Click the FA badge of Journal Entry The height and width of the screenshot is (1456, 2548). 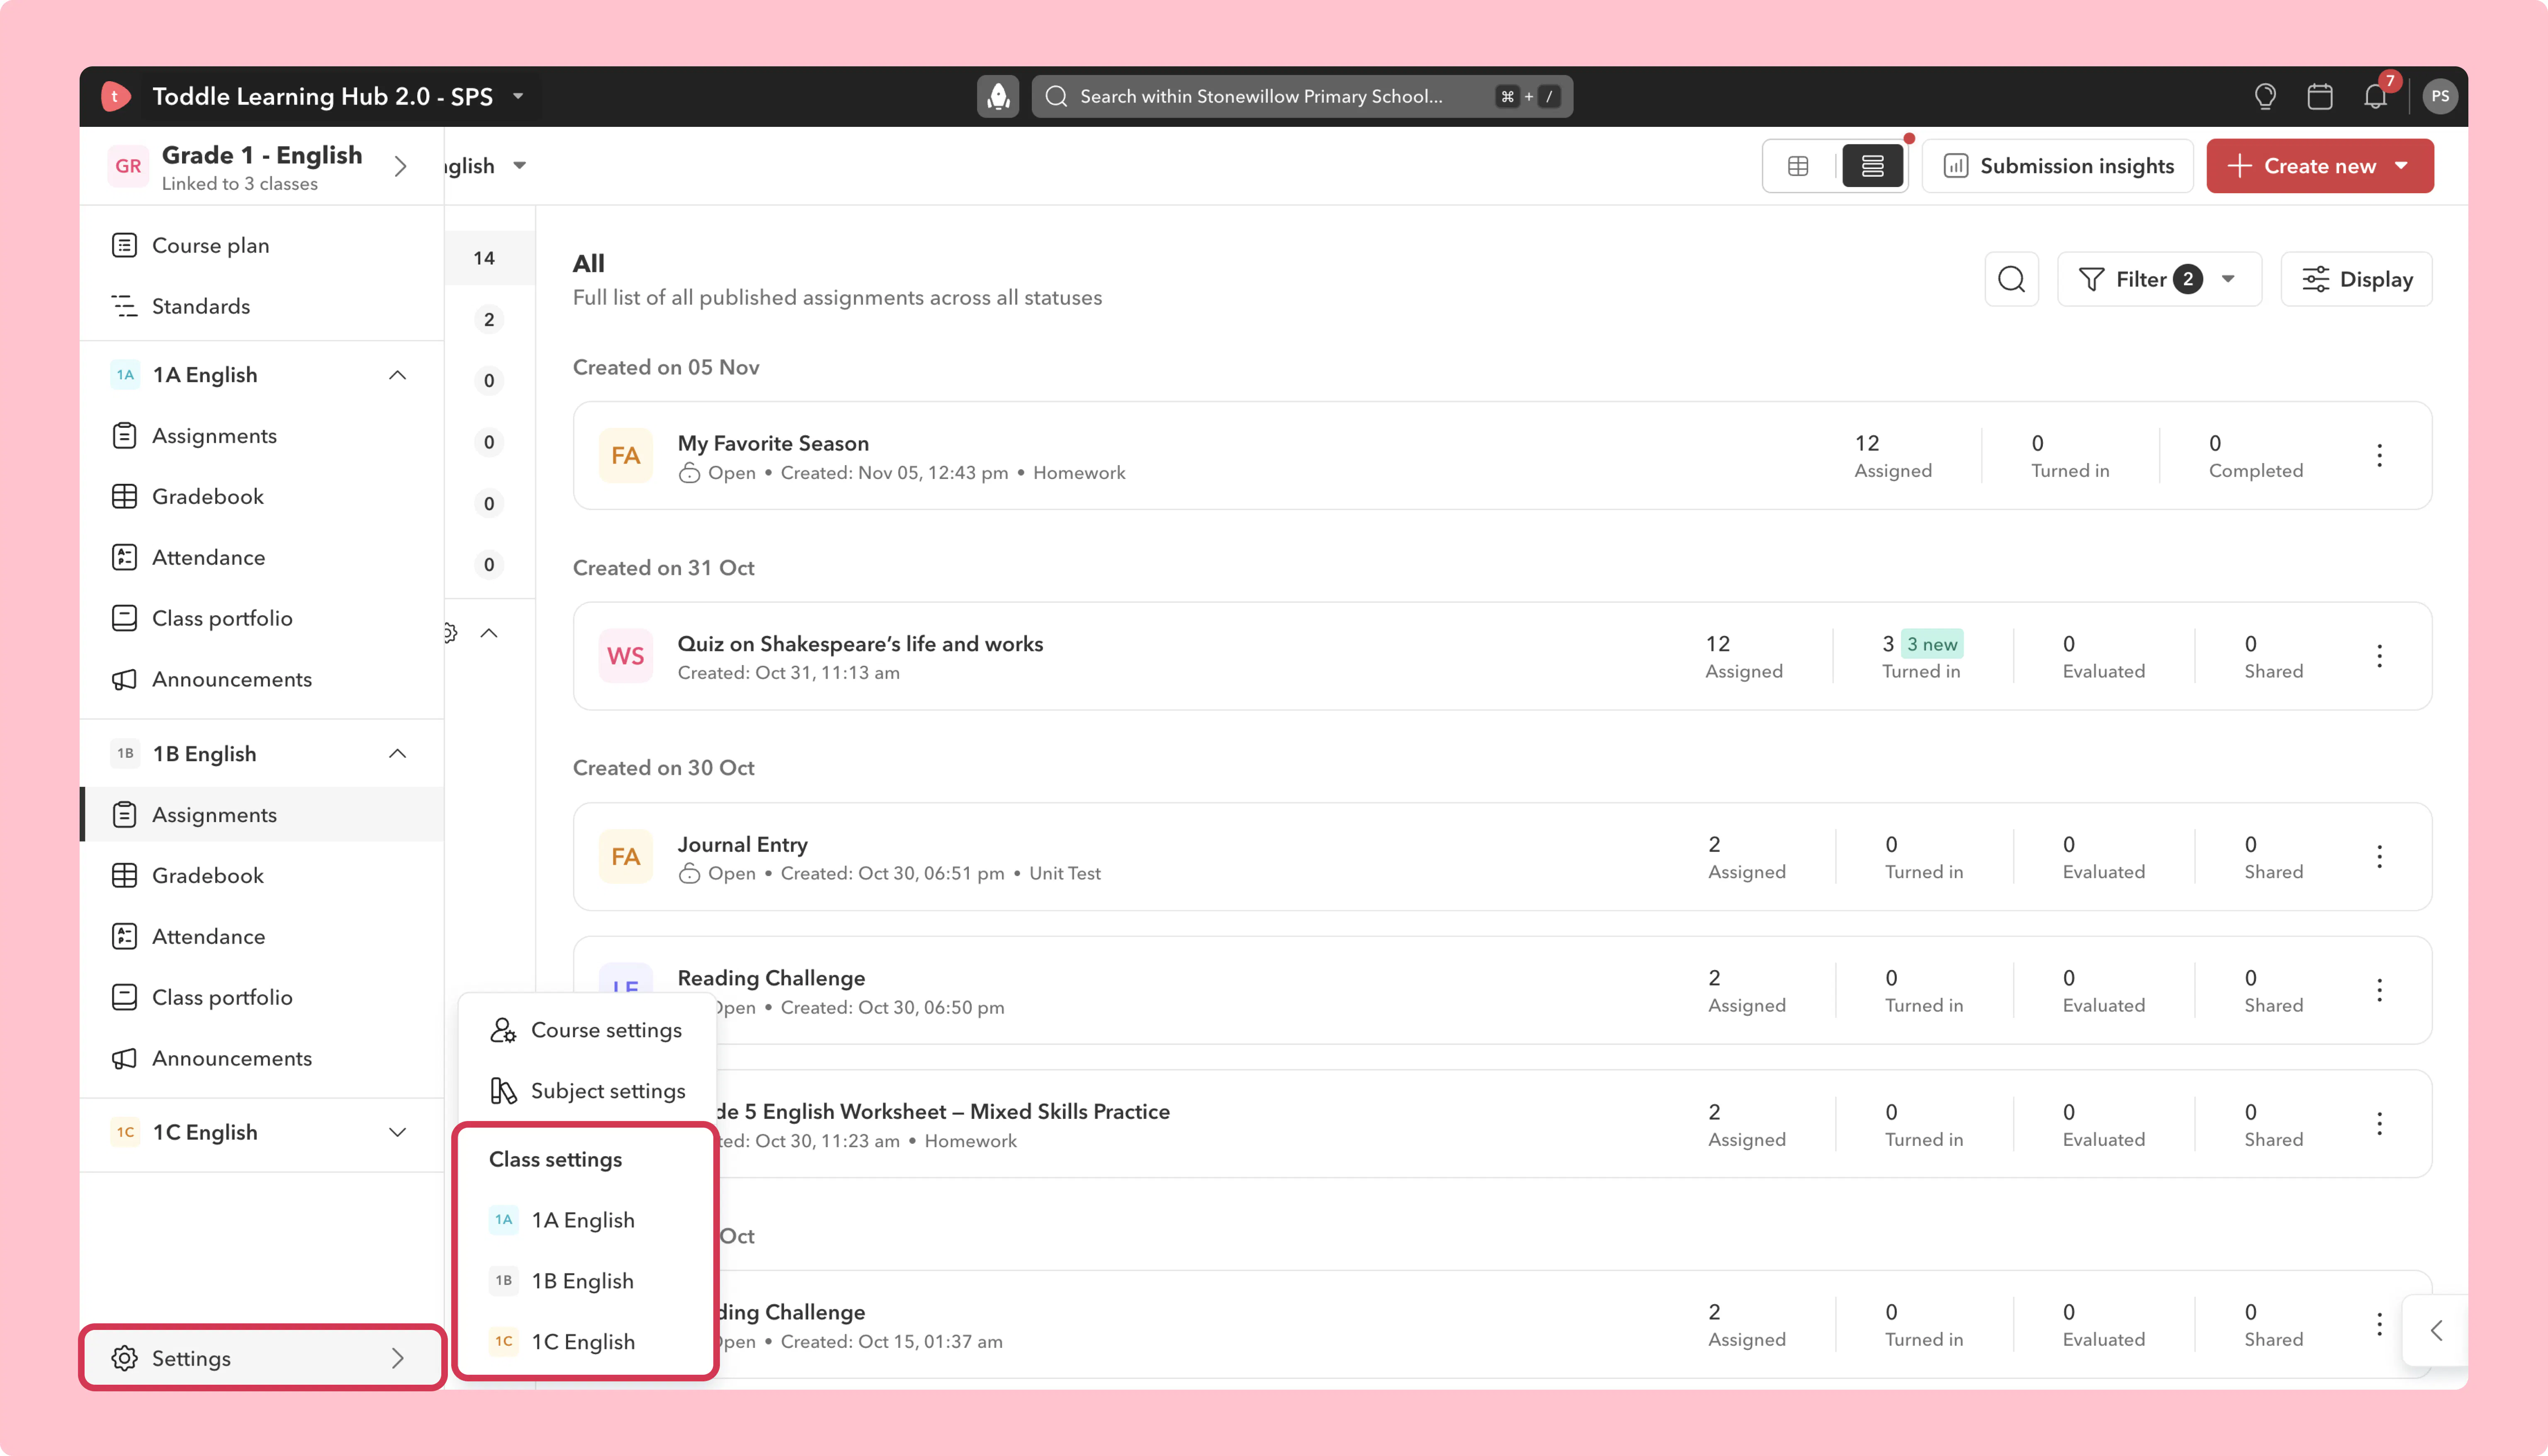click(x=626, y=857)
